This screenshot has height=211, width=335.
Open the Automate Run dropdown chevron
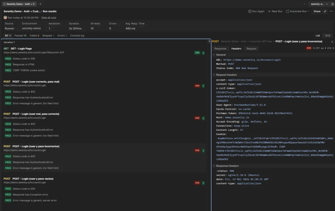click(308, 11)
